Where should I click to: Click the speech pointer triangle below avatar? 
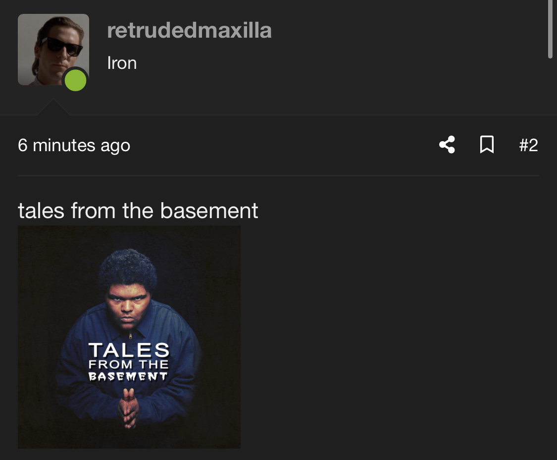click(53, 107)
